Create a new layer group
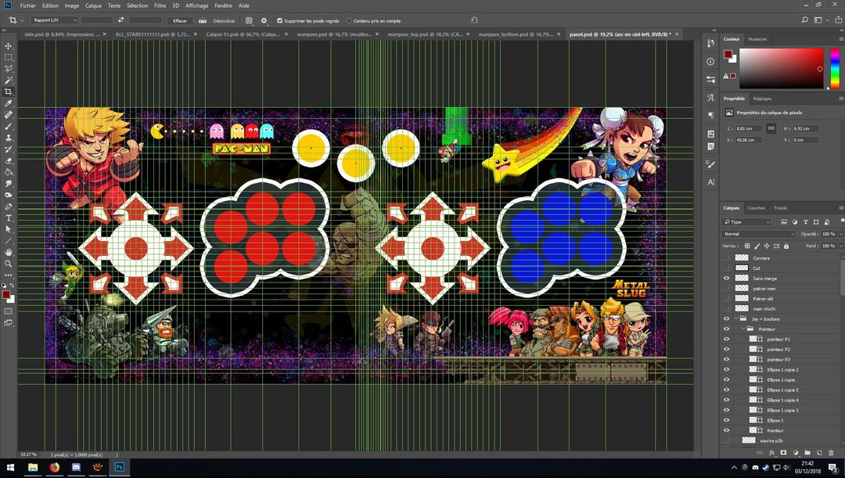The width and height of the screenshot is (845, 478). point(807,453)
